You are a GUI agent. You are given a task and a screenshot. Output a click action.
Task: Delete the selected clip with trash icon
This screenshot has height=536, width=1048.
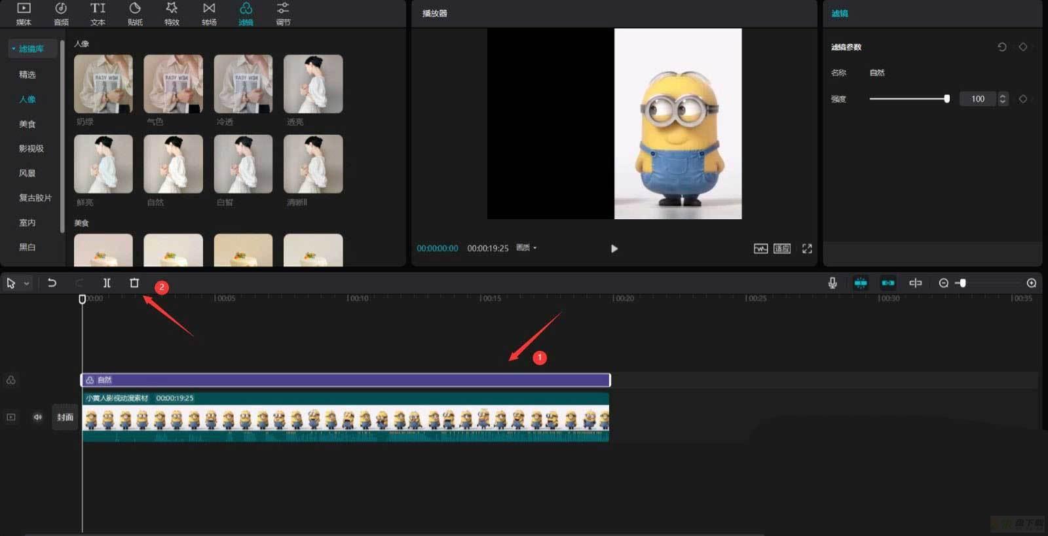tap(134, 283)
